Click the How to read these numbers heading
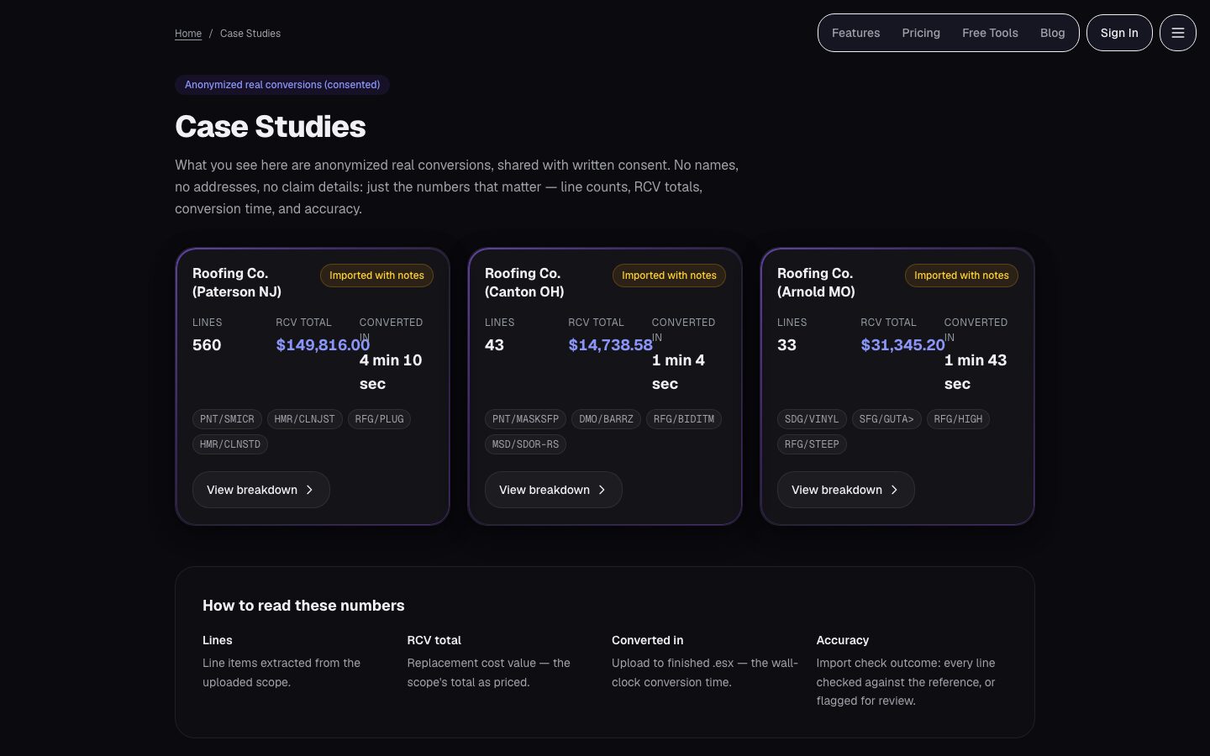The height and width of the screenshot is (756, 1210). [x=303, y=606]
